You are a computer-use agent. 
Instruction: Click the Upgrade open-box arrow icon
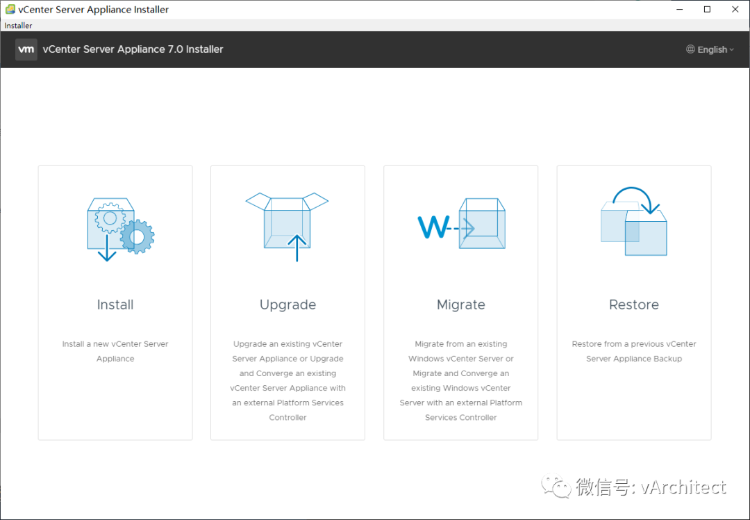click(x=287, y=227)
